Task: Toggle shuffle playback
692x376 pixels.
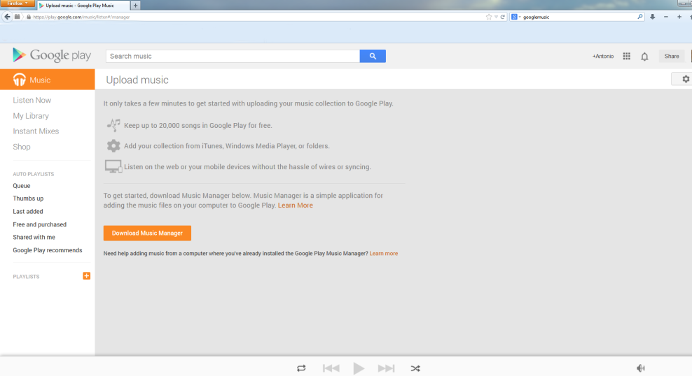Action: 415,368
